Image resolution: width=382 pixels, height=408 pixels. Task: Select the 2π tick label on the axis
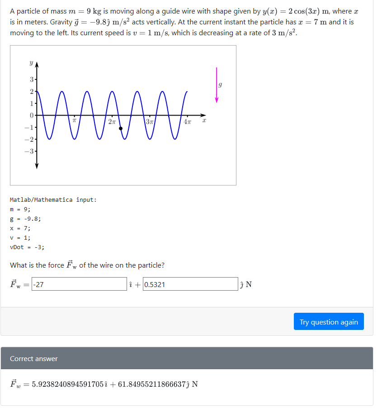(x=113, y=121)
